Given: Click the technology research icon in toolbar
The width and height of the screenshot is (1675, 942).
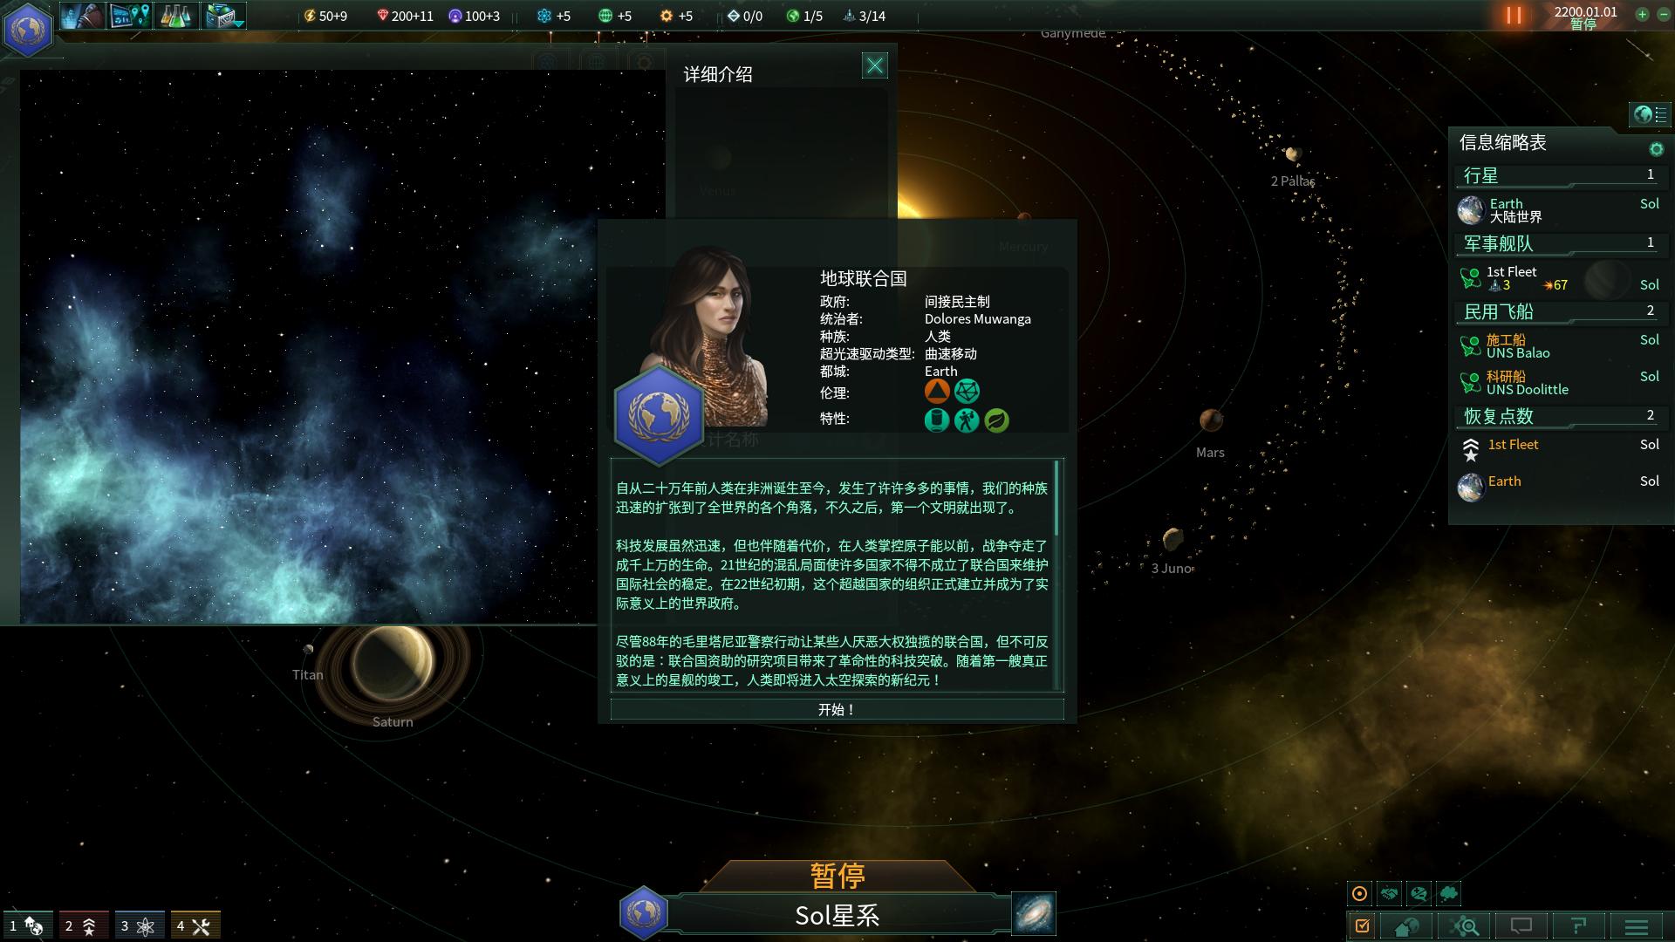Looking at the screenshot, I should click(176, 16).
